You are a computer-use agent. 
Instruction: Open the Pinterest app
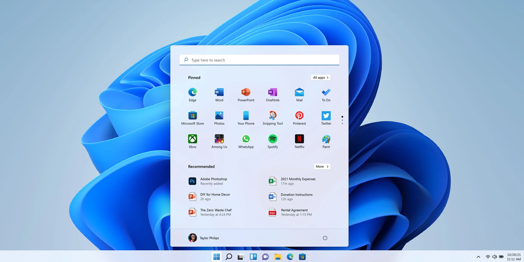click(300, 118)
